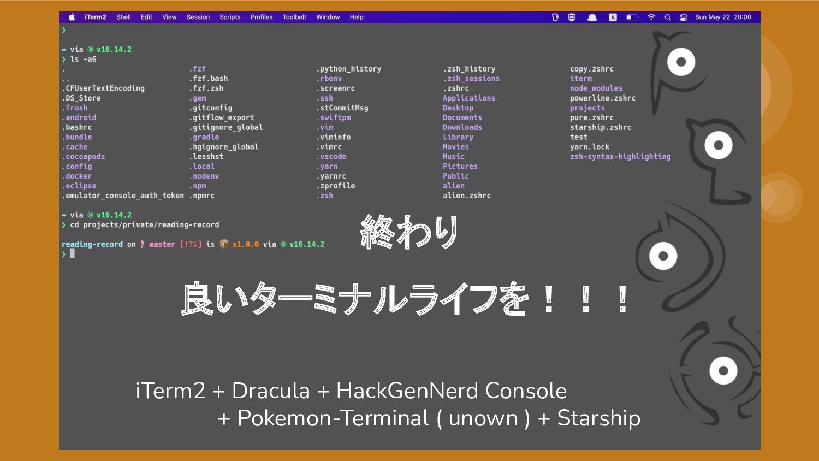This screenshot has width=819, height=461.
Task: Click the '.bashrc' file entry
Action: click(x=77, y=127)
